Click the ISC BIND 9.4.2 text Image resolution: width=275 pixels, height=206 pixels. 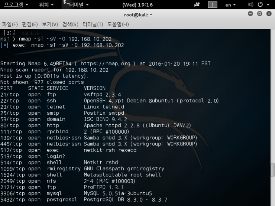(x=106, y=119)
